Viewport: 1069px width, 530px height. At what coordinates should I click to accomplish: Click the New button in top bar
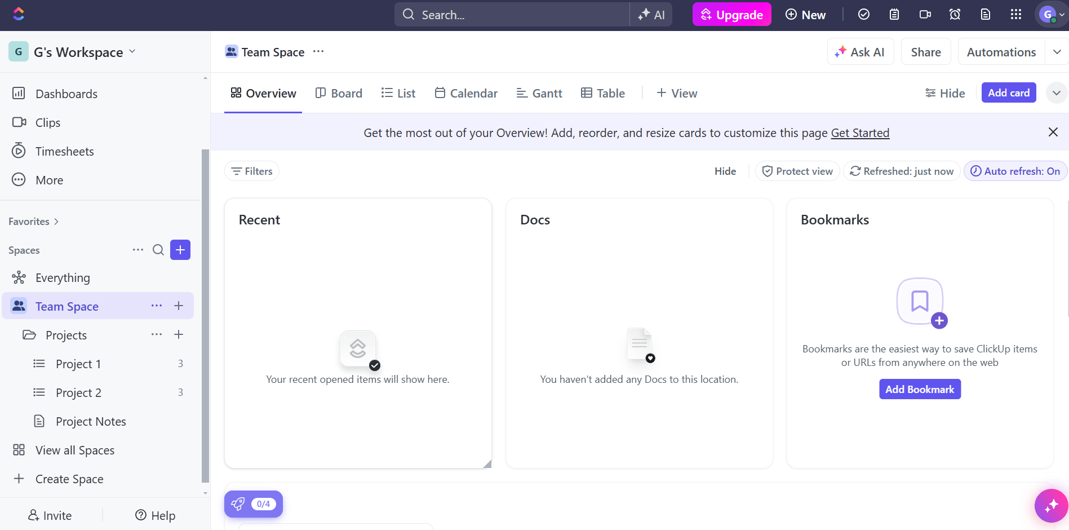(x=805, y=15)
